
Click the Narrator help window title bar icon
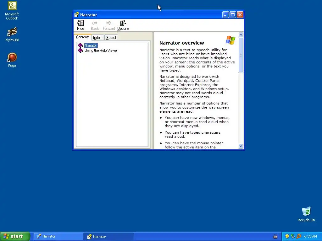[77, 14]
